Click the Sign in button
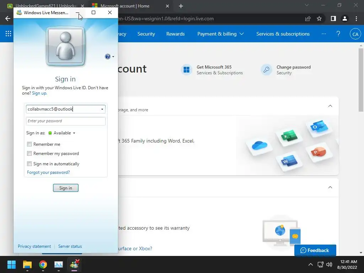Image resolution: width=364 pixels, height=273 pixels. click(66, 188)
